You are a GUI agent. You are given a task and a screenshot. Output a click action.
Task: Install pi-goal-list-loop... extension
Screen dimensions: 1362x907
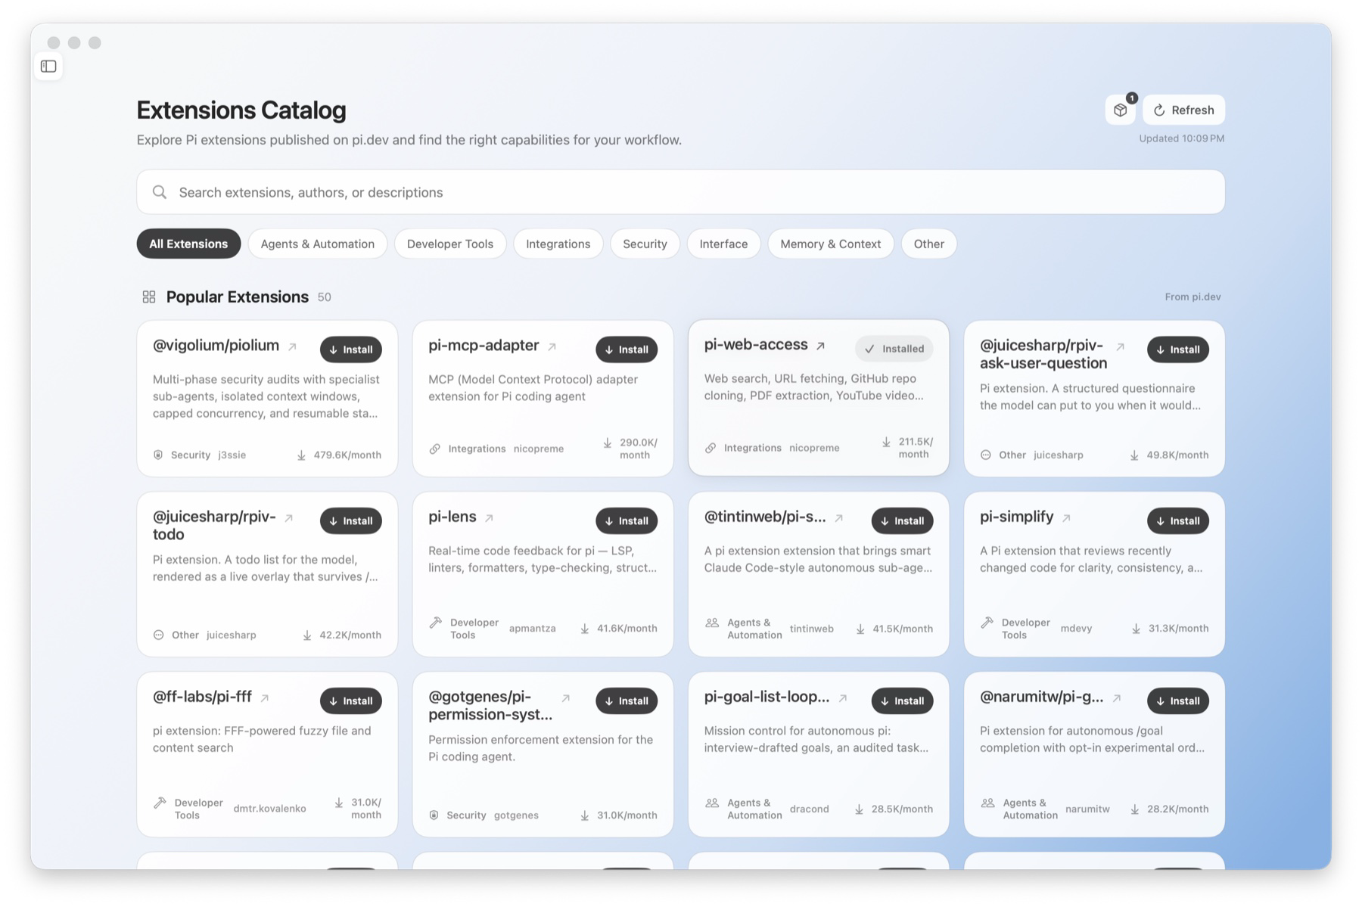(x=903, y=700)
